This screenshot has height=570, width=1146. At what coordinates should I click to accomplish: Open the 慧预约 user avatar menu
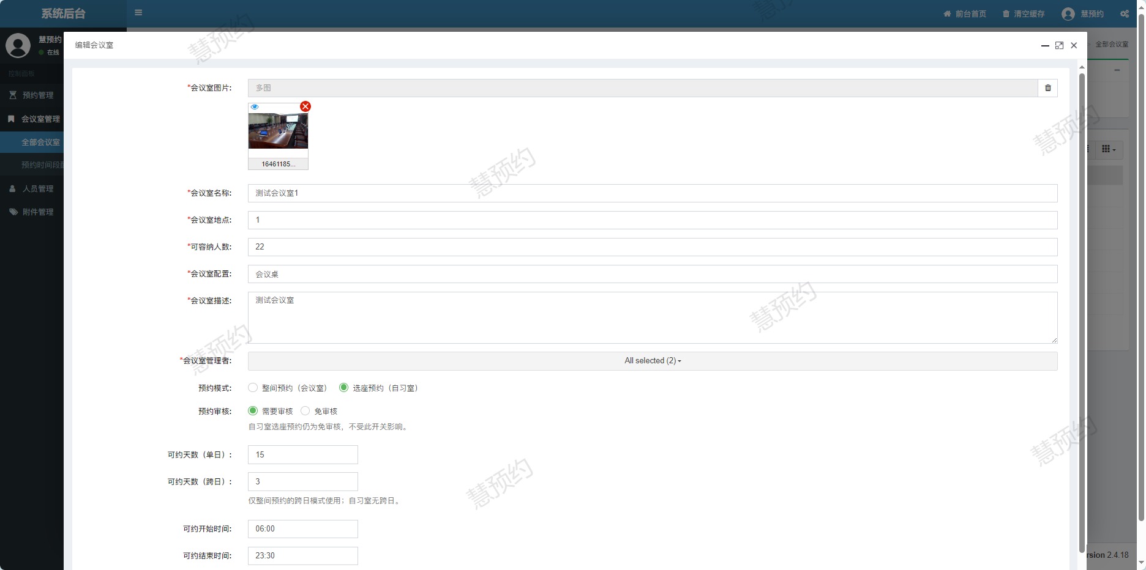[1082, 13]
